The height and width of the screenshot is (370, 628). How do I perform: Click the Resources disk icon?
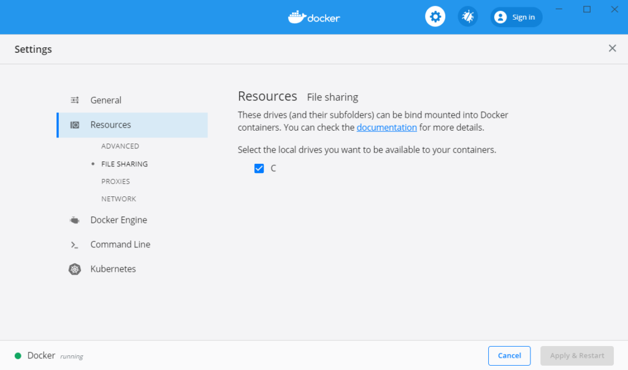[x=75, y=125]
